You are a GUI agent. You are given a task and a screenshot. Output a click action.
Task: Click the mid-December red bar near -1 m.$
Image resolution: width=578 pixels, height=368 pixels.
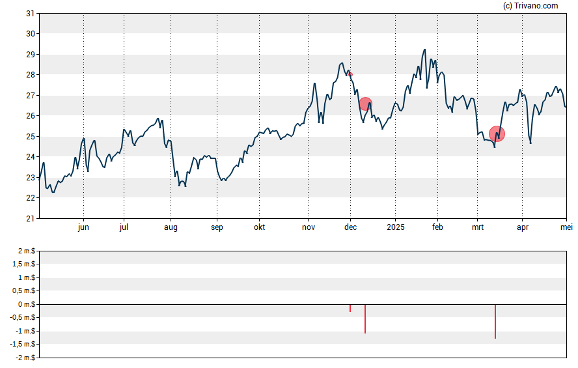(x=365, y=319)
